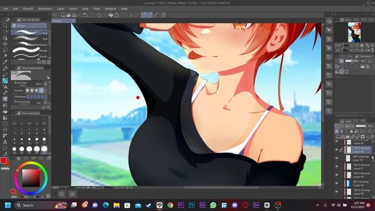The image size is (375, 211).
Task: Hide the 60% Overlay Layer 43 eye icon
Action: (x=337, y=183)
